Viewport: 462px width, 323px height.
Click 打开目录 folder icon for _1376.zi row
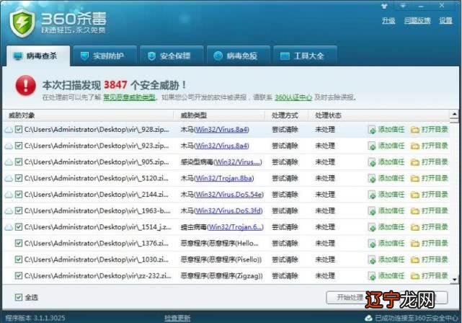click(x=415, y=244)
